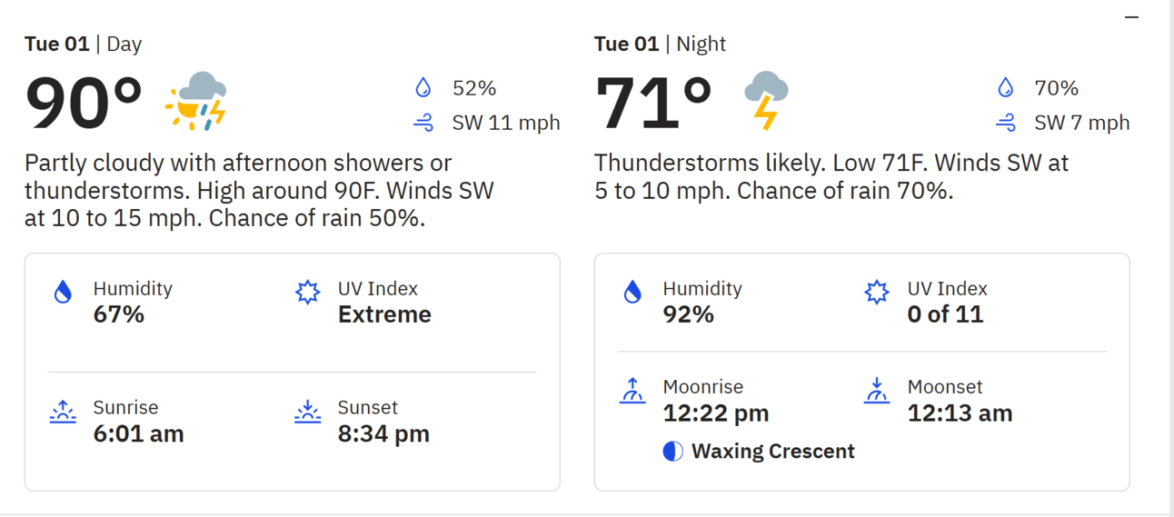The height and width of the screenshot is (517, 1174).
Task: Click the Sunrise icon
Action: 63,412
